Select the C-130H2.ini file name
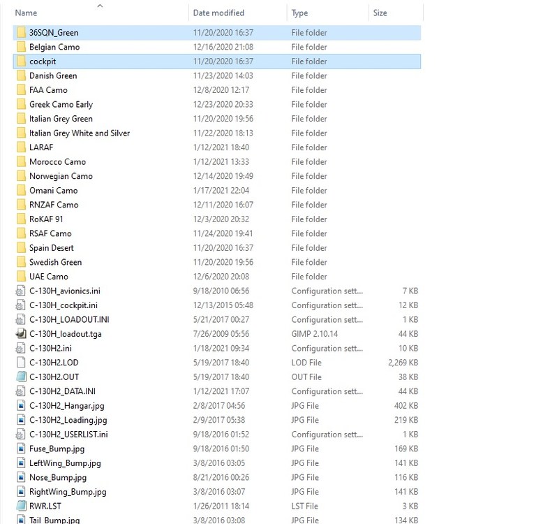 (x=50, y=349)
